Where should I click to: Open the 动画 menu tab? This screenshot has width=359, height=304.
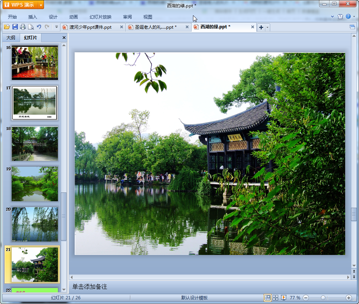[x=74, y=17]
